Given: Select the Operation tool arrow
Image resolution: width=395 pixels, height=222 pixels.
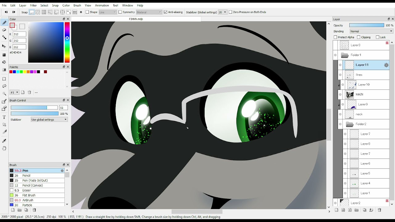Looking at the screenshot, I should [x=4, y=125].
